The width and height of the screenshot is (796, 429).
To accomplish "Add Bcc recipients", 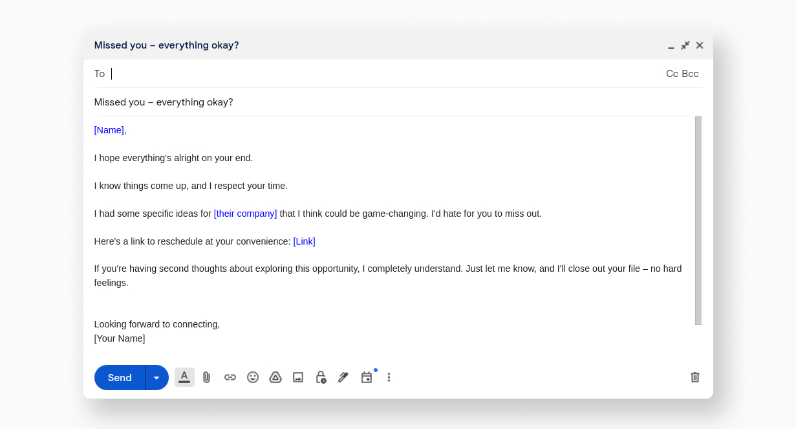I will pos(691,73).
